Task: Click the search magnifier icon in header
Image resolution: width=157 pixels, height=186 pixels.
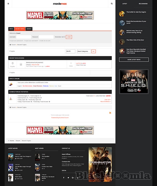Action: pos(112,4)
